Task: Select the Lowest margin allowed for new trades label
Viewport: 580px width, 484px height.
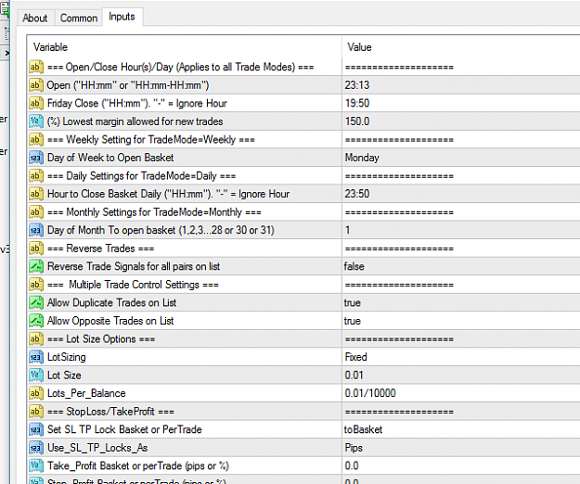Action: click(x=135, y=121)
